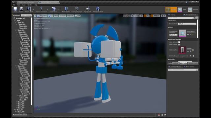Use selected asset arrow for Additional Mesh
This screenshot has width=211, height=118.
[188, 51]
